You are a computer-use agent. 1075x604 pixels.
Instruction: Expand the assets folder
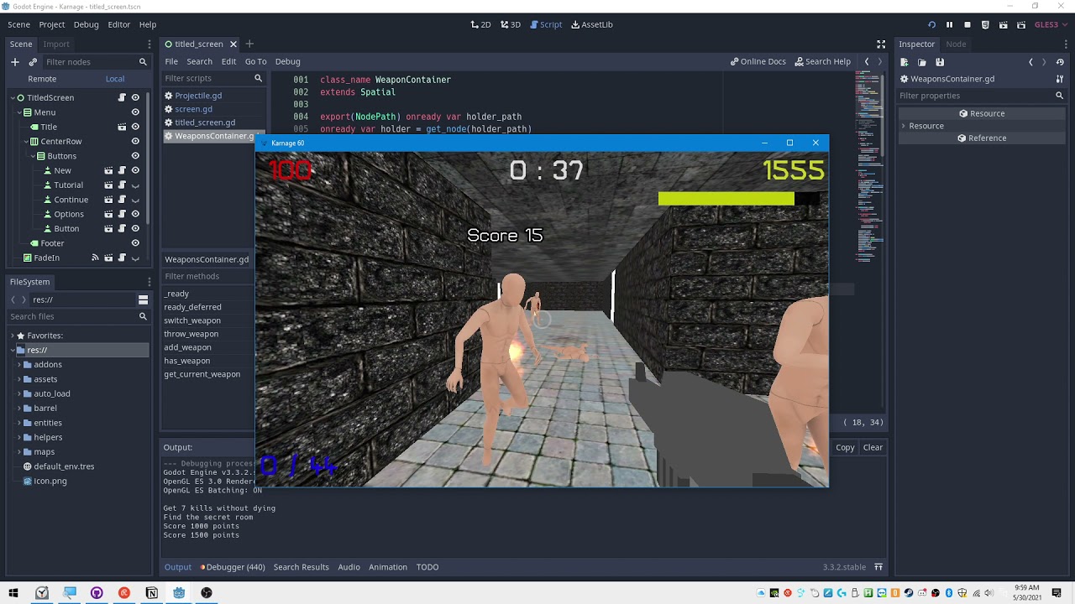click(x=20, y=379)
